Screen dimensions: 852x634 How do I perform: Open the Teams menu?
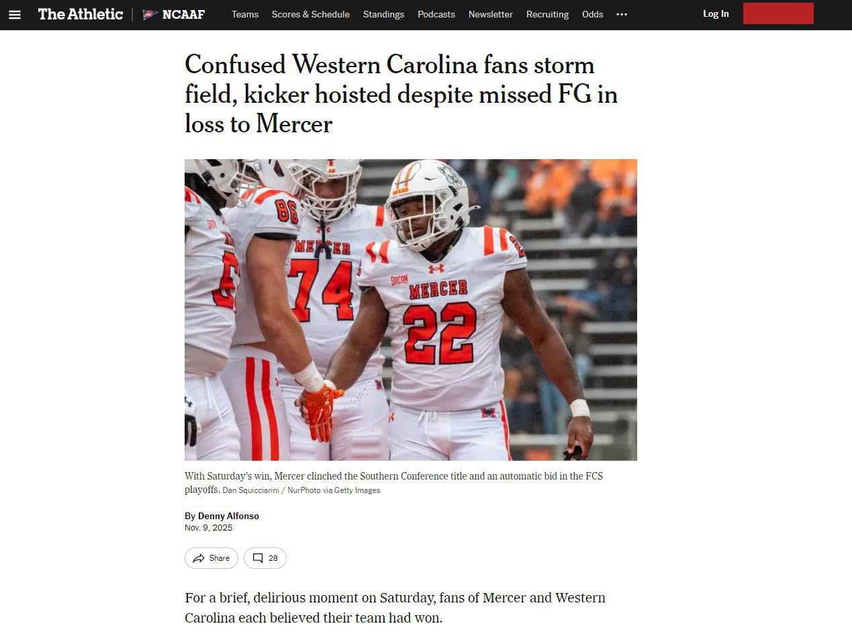coord(245,14)
